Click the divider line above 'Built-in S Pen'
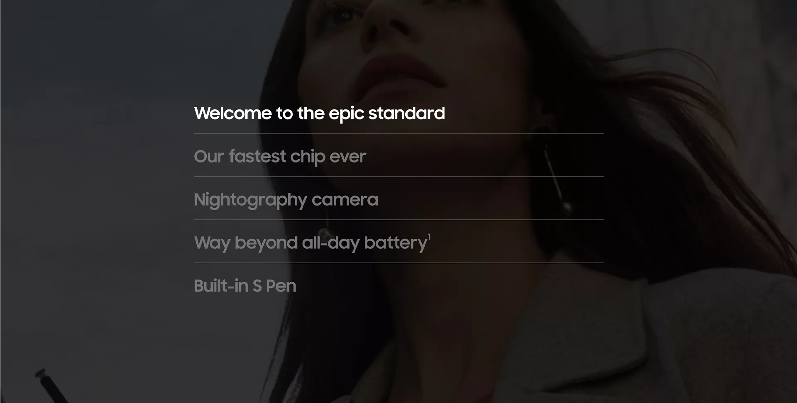797x403 pixels. click(399, 263)
